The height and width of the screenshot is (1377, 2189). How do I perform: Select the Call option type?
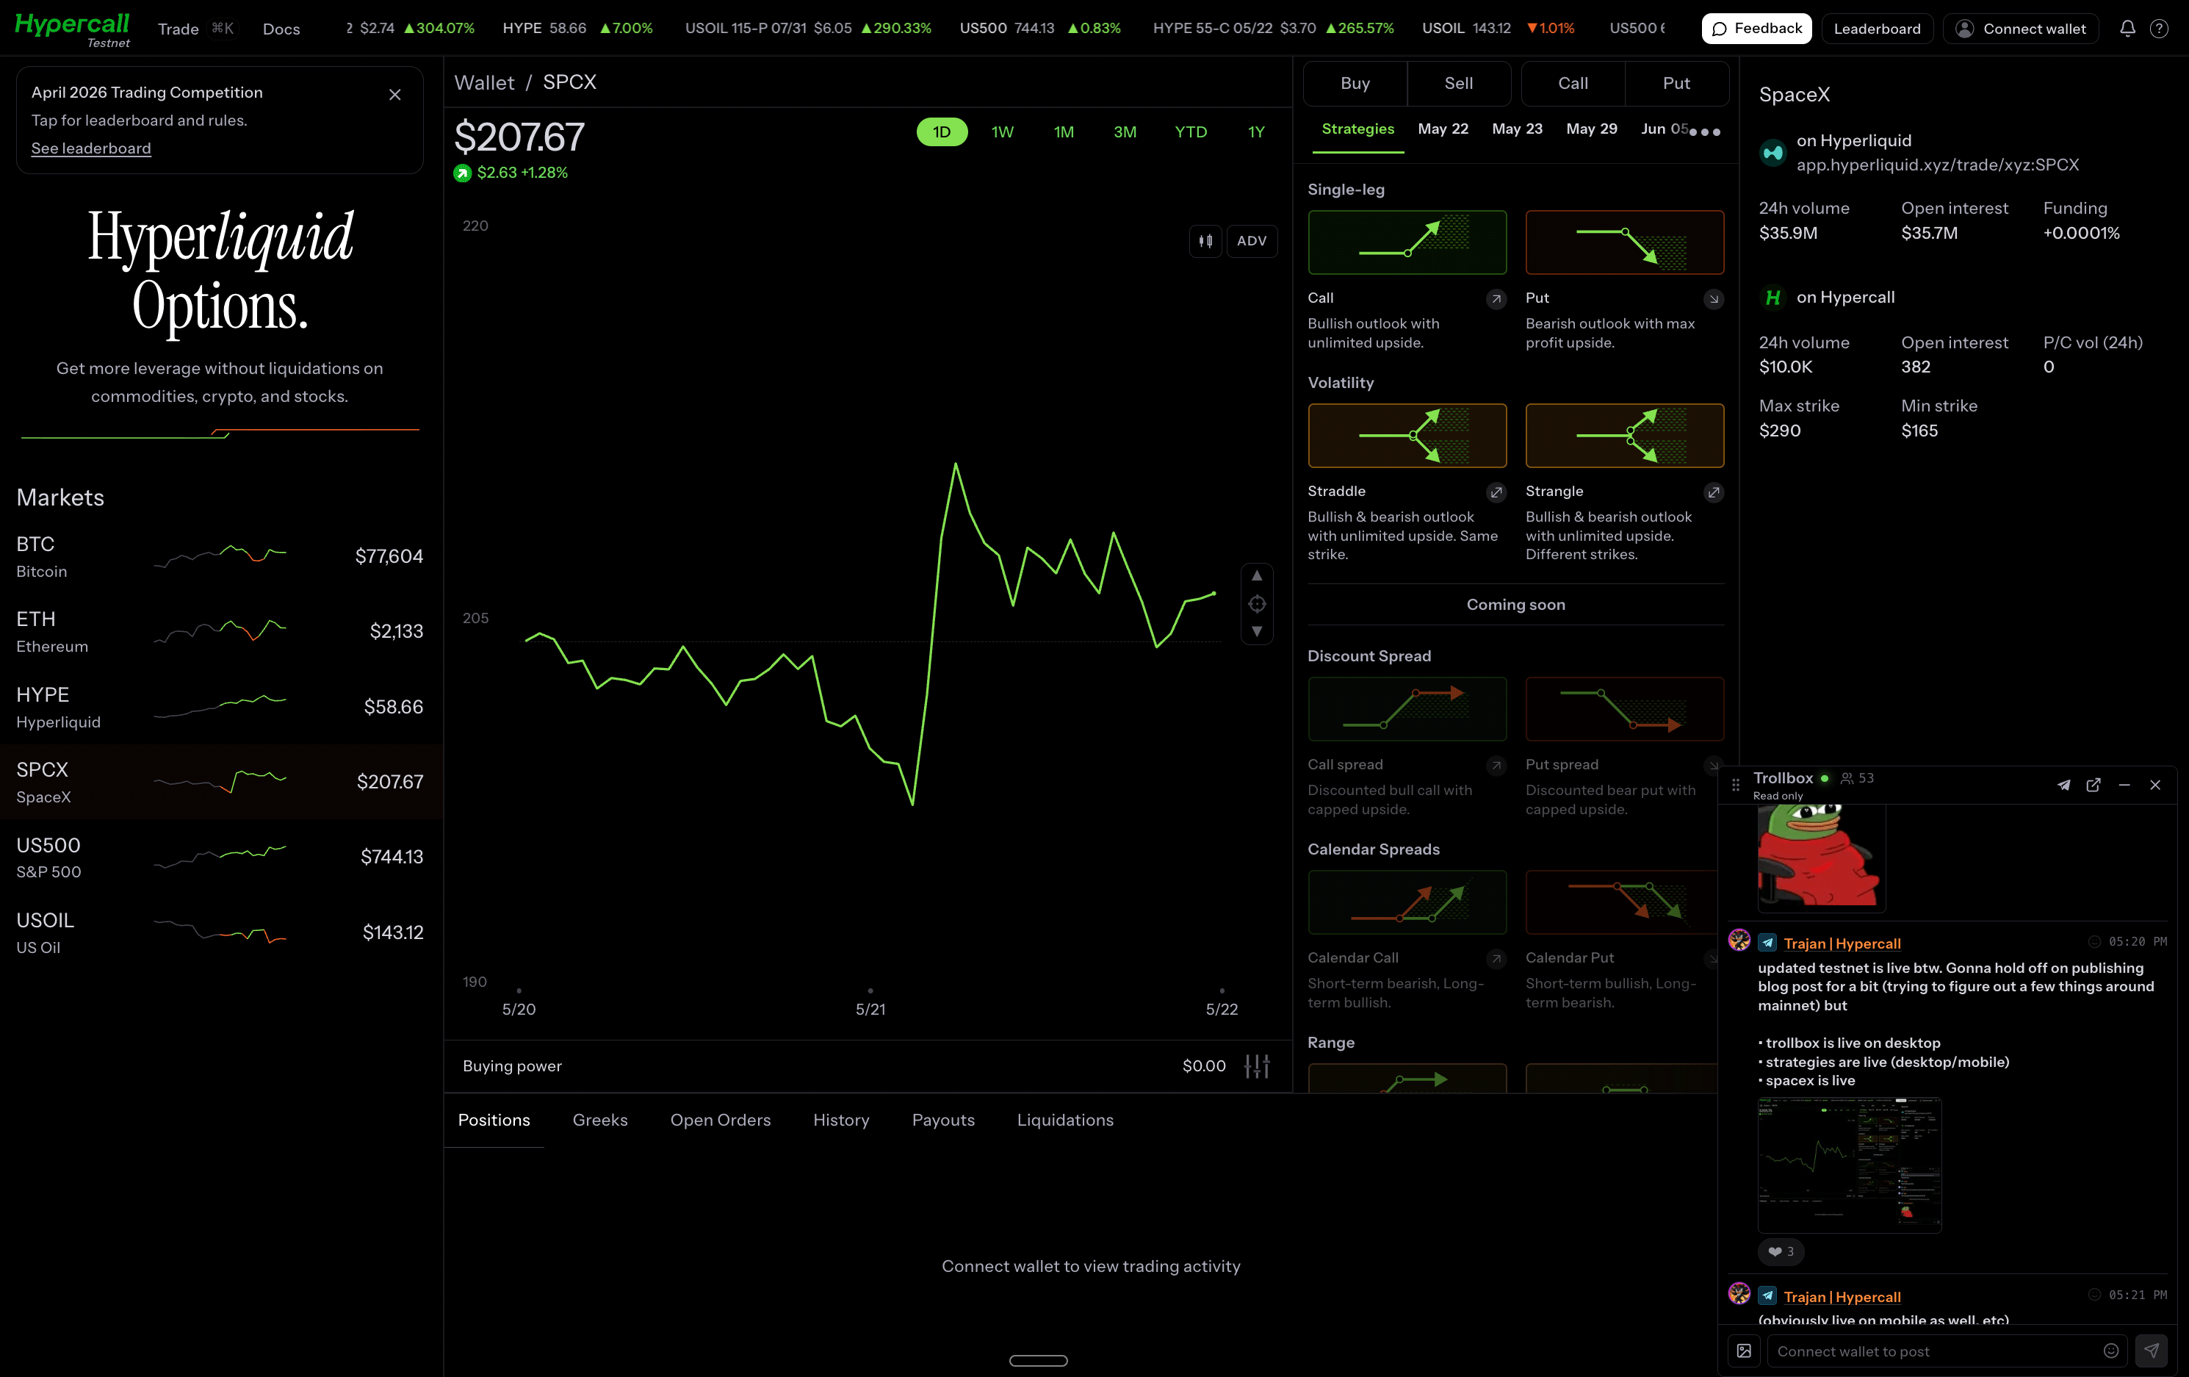(x=1573, y=84)
